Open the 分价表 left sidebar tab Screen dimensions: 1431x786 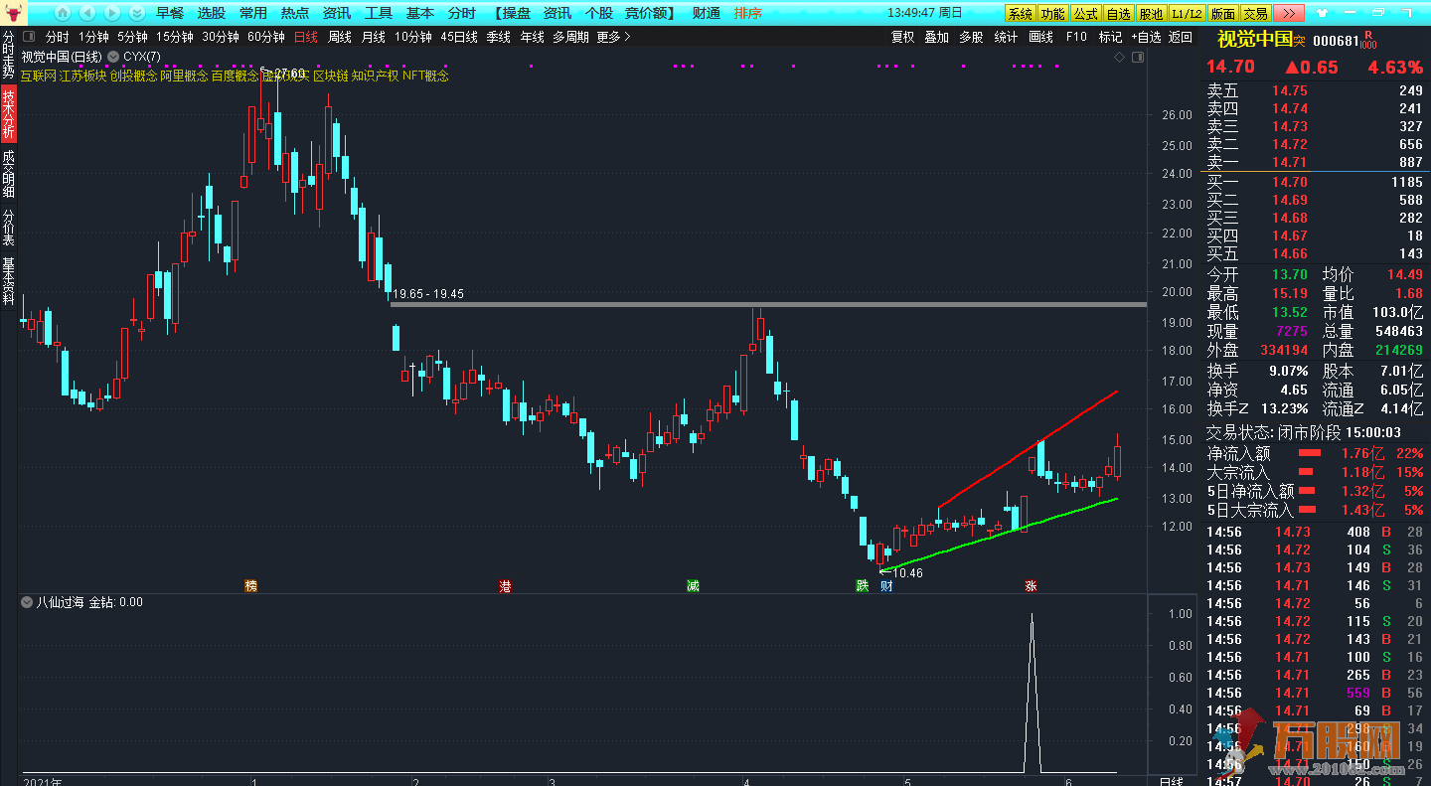(x=9, y=228)
